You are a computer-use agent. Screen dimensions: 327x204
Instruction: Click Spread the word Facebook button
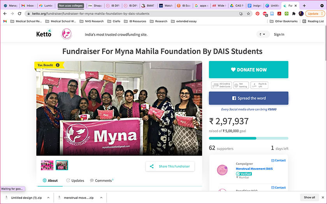[x=249, y=98]
